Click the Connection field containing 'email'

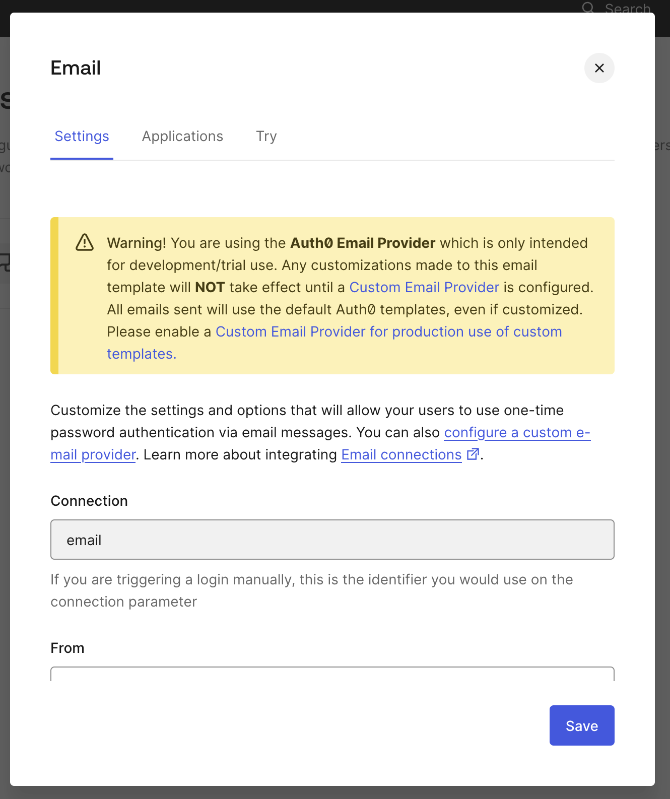click(x=332, y=540)
